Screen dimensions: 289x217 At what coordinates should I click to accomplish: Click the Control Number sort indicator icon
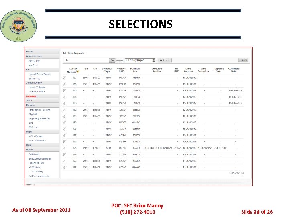78,72
